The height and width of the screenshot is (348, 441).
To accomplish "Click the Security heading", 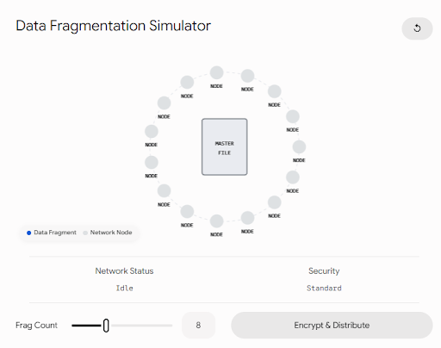I will tap(324, 270).
